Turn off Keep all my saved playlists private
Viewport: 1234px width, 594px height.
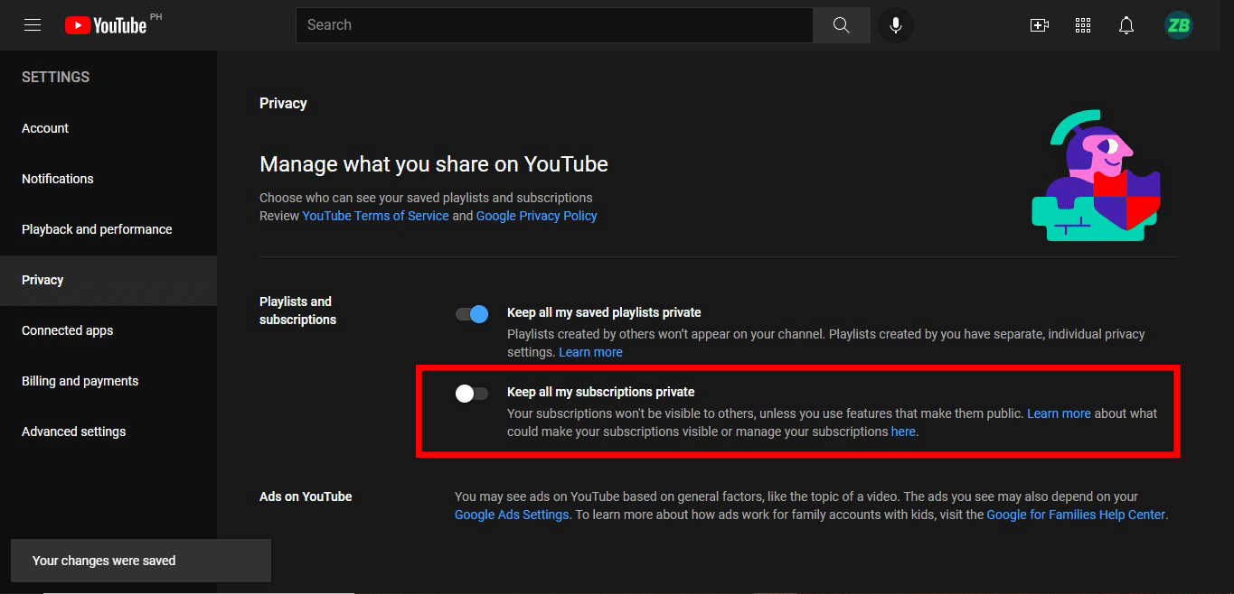pos(471,313)
